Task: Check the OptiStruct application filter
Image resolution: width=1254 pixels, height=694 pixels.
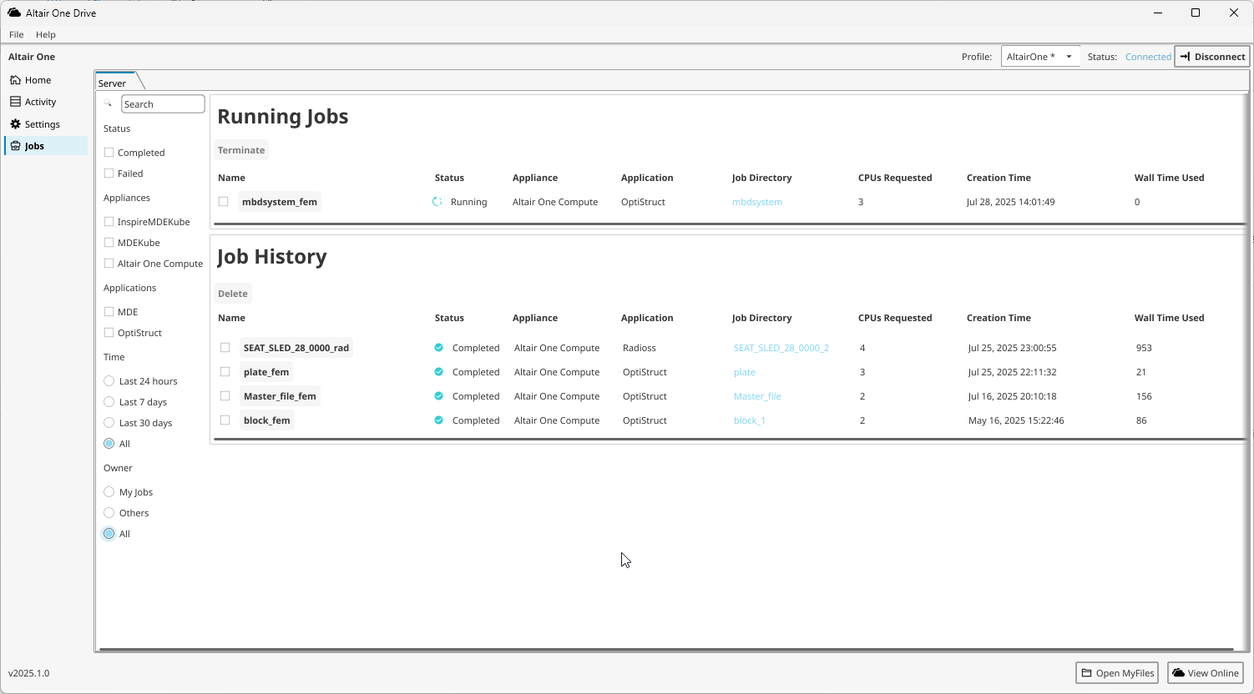Action: pos(109,333)
